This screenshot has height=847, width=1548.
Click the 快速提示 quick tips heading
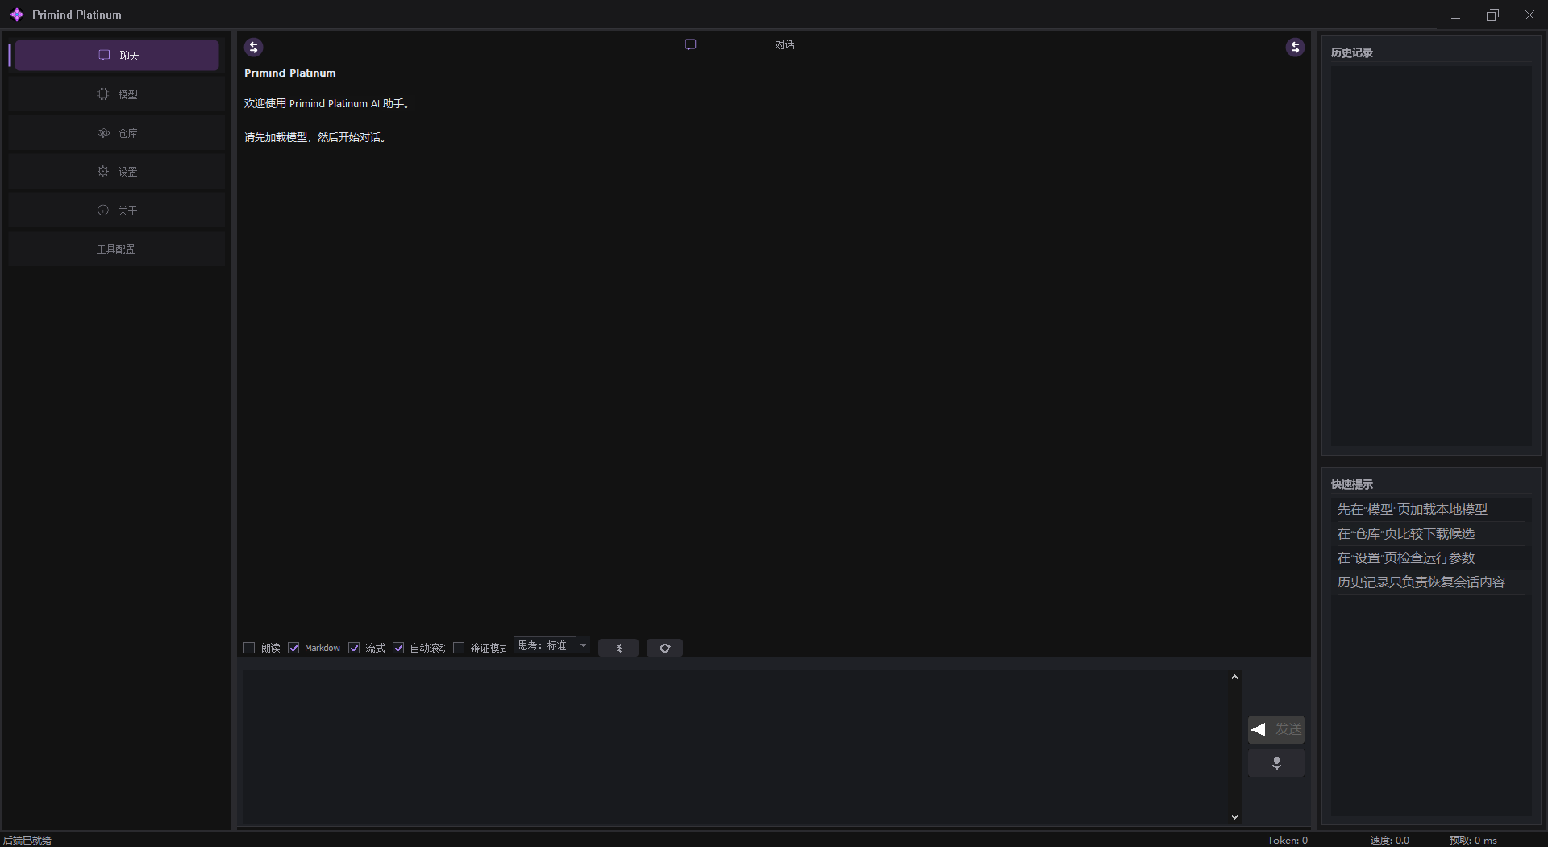pyautogui.click(x=1352, y=484)
